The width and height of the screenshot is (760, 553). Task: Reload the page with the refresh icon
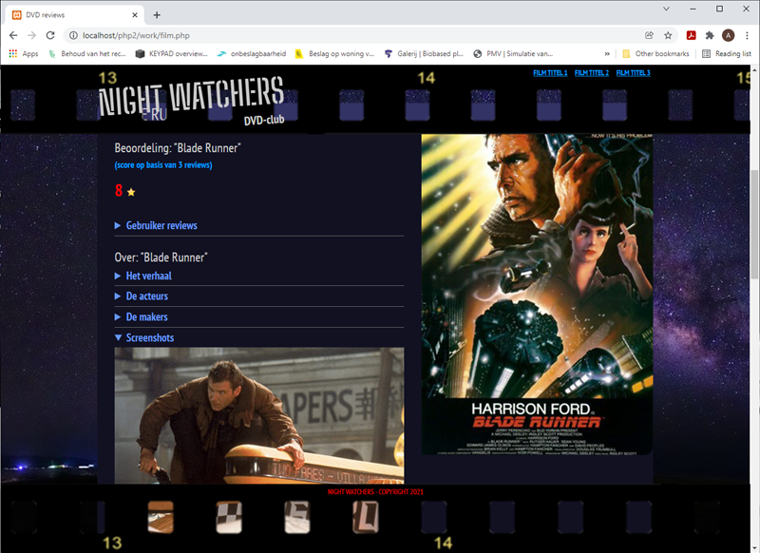(50, 35)
